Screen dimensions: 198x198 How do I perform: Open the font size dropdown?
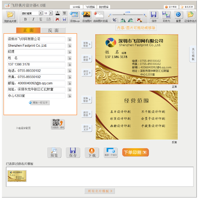pyautogui.click(x=51, y=13)
